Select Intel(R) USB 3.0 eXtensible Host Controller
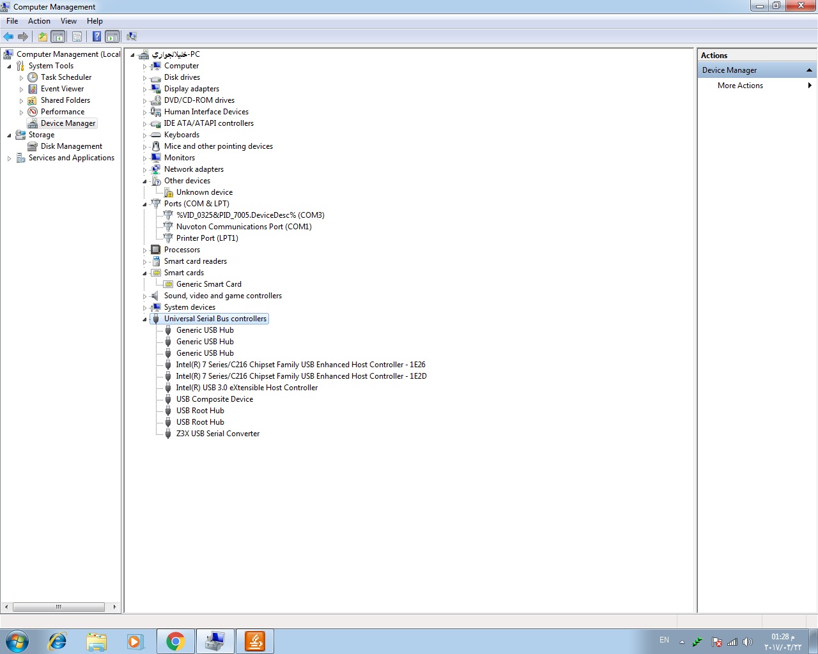The height and width of the screenshot is (654, 818). pos(247,388)
